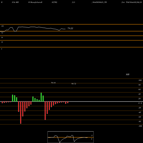Click the RSI axis label 70
The width and height of the screenshot is (143, 143).
2,33
